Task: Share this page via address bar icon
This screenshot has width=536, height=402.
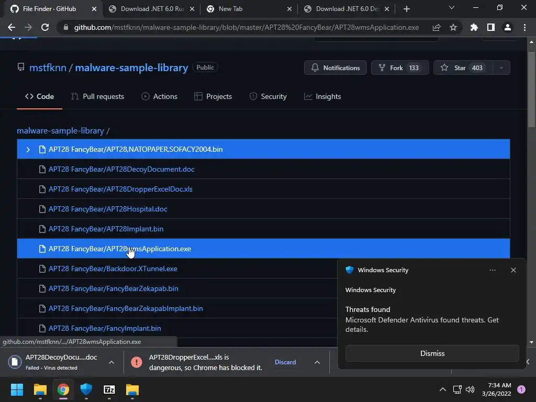Action: 437,27
